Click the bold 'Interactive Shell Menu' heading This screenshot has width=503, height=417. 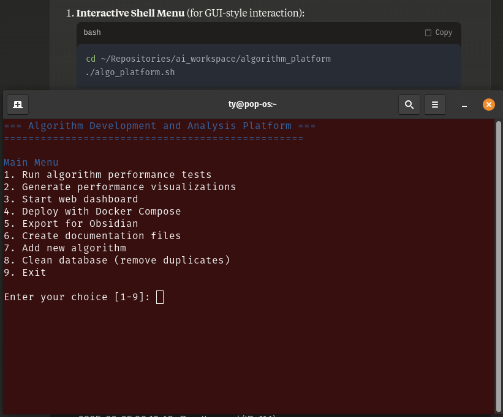pyautogui.click(x=130, y=13)
